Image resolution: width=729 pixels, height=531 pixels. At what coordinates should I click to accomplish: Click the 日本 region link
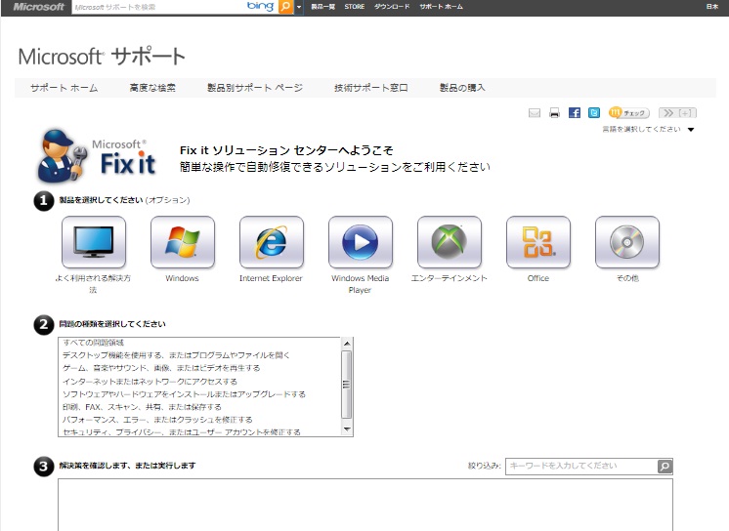(x=712, y=7)
